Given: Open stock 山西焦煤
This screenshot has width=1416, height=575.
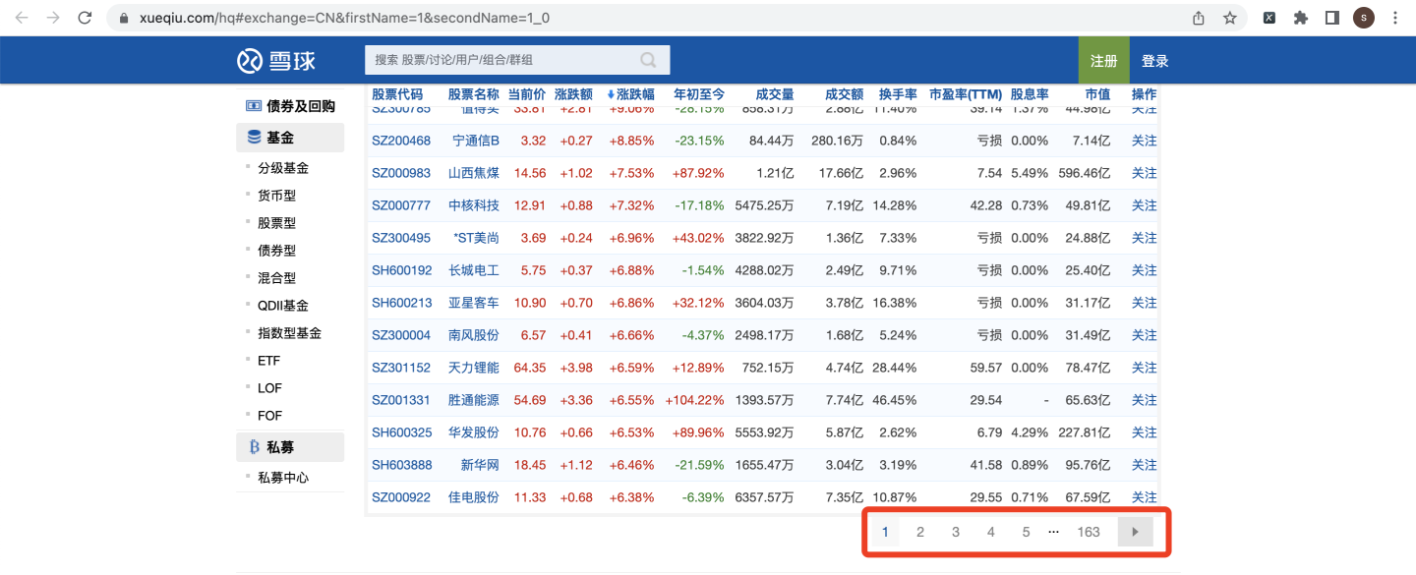Looking at the screenshot, I should (474, 173).
